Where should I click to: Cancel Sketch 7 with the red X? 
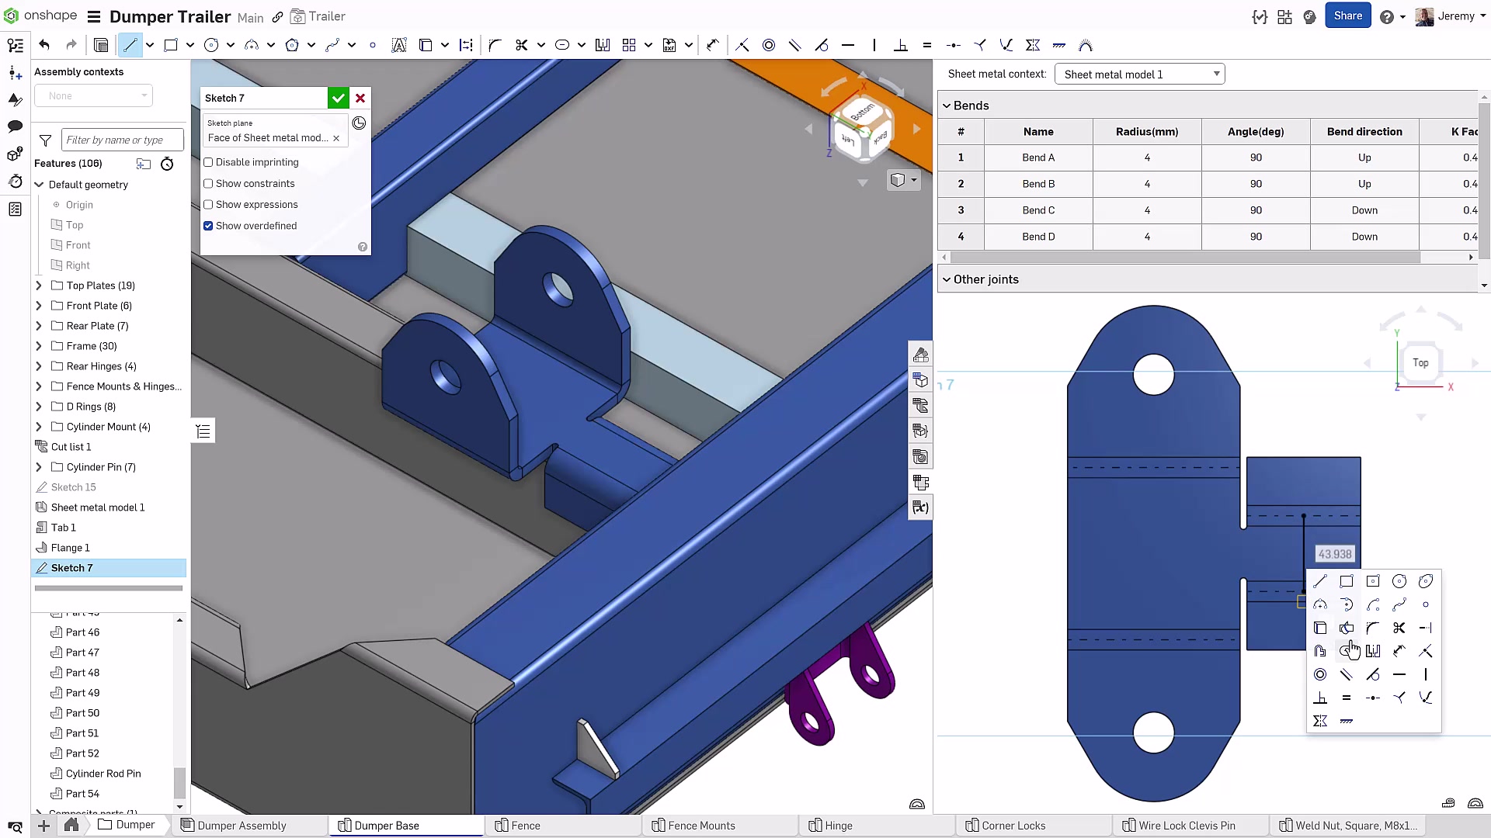pyautogui.click(x=360, y=98)
